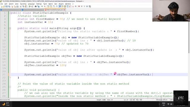The width and height of the screenshot is (190, 107).
Task: Click the Open file toolbar icon
Action: 4,6
